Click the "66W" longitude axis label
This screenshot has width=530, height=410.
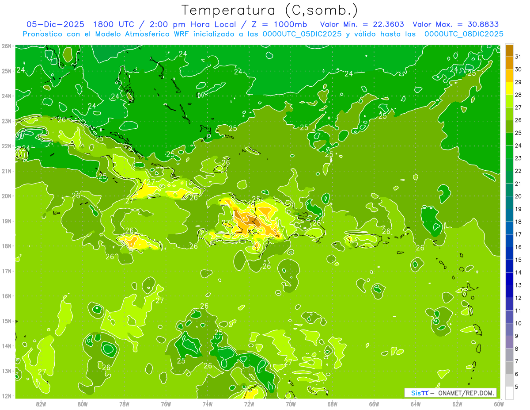point(374,404)
